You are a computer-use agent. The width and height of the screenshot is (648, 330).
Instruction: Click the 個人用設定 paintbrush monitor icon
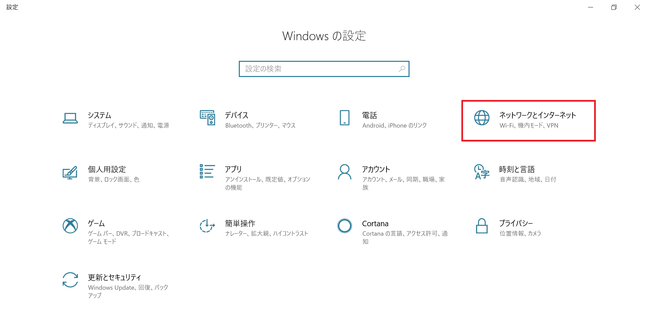click(x=70, y=172)
